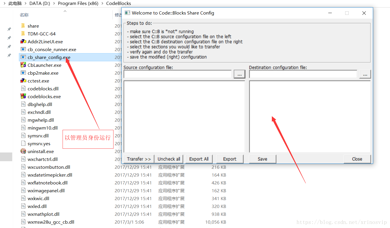Click the mingwm10.dll file icon

click(23, 128)
